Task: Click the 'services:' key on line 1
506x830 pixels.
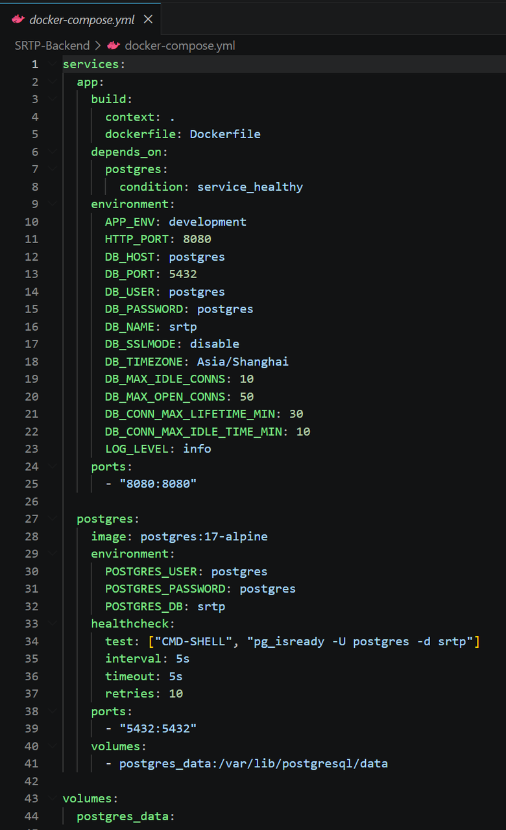Action: coord(93,64)
